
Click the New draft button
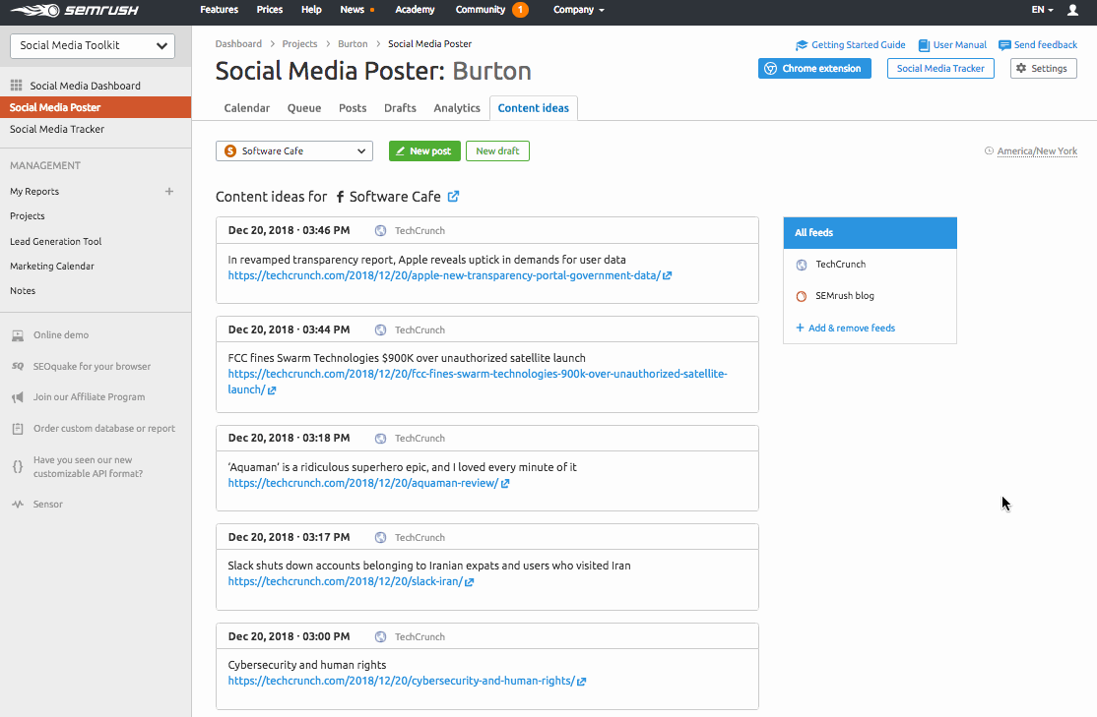pos(497,150)
